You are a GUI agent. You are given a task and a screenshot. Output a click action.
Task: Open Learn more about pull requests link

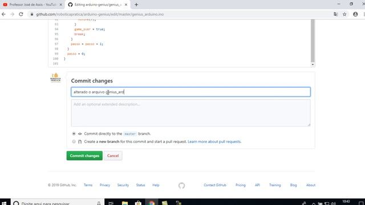(x=214, y=142)
